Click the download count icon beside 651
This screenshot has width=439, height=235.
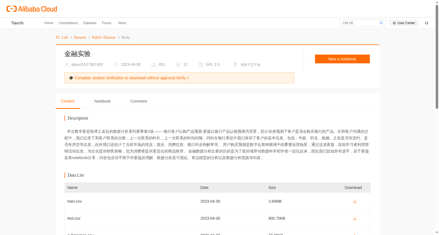pos(154,65)
